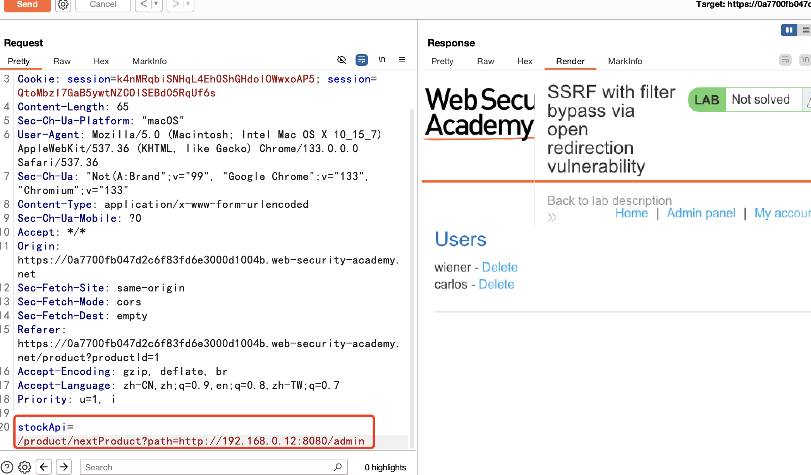This screenshot has height=475, width=811.
Task: Open the Request panel hamburger menu
Action: [x=402, y=60]
